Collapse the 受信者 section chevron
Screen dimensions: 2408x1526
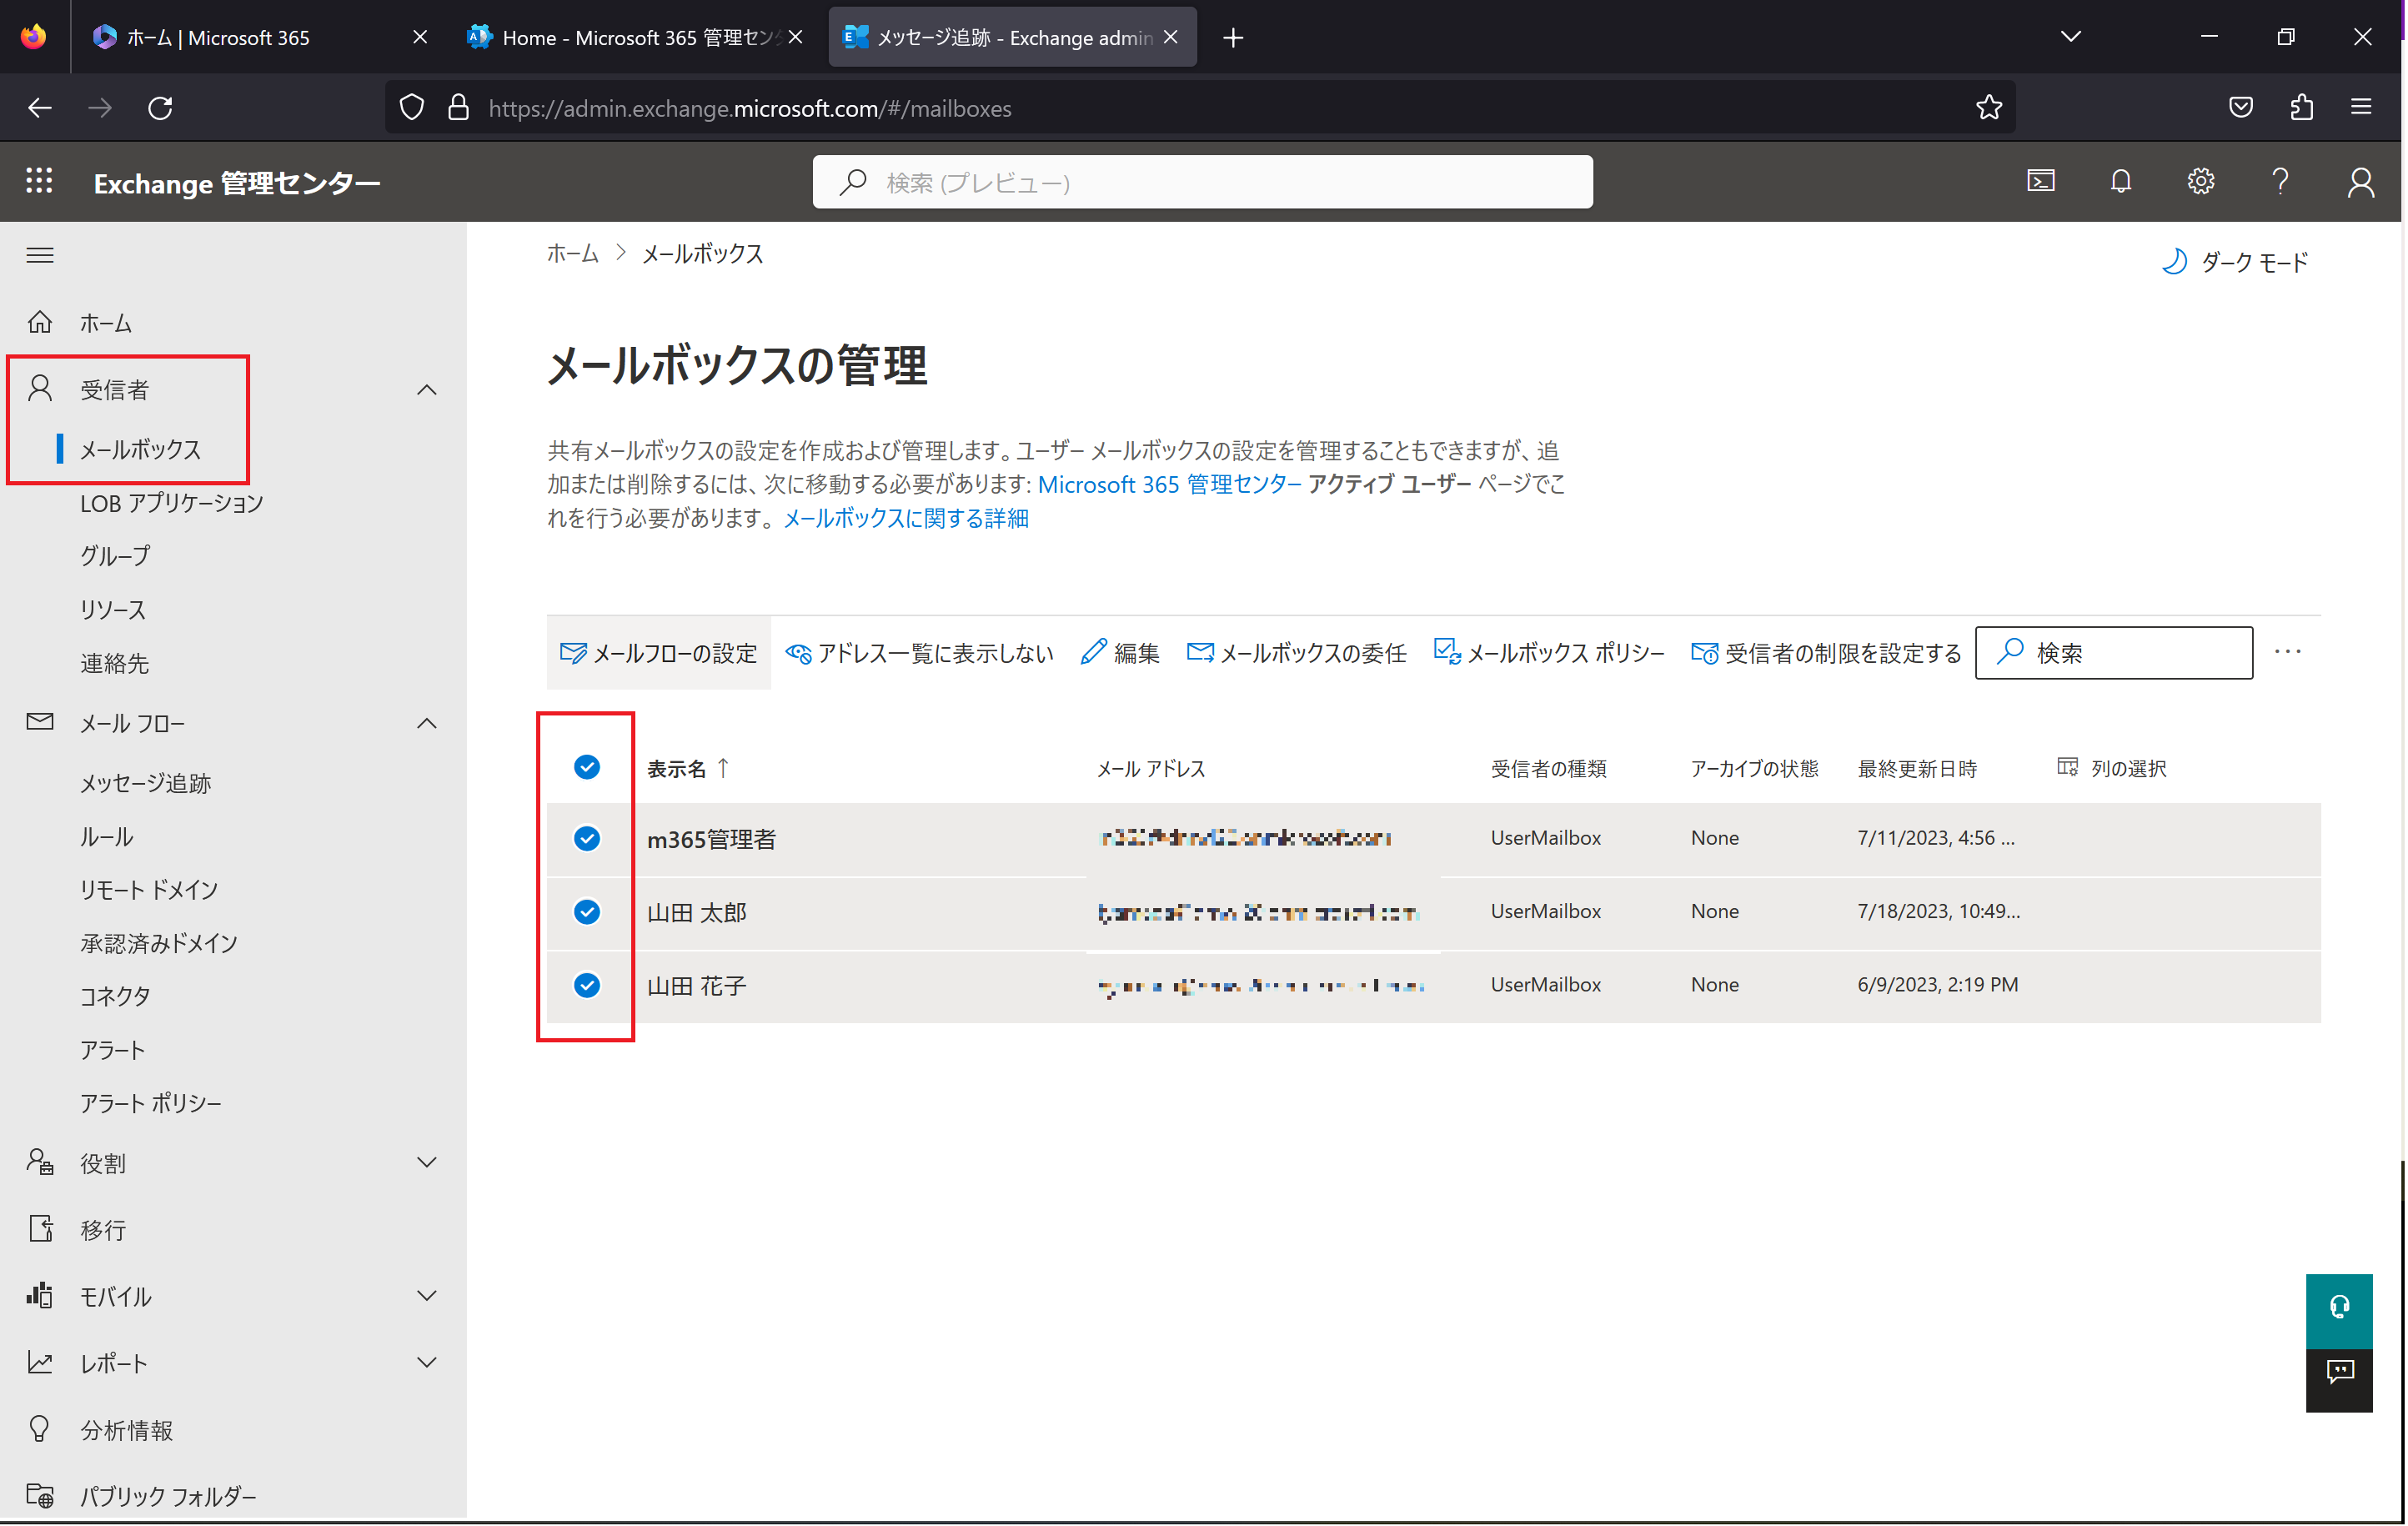pos(427,389)
